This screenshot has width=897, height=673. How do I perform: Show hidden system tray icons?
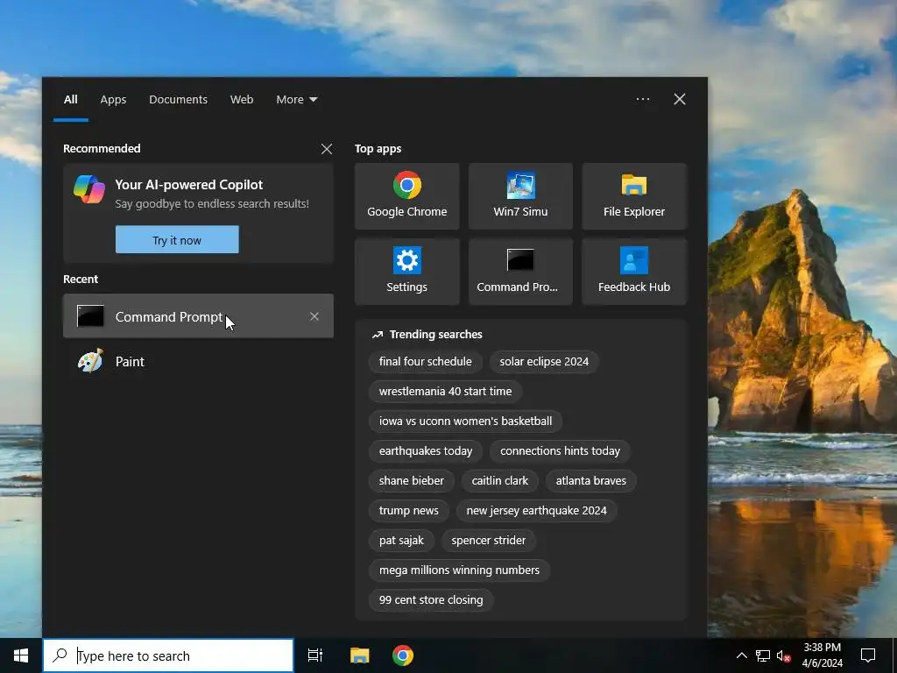[741, 655]
